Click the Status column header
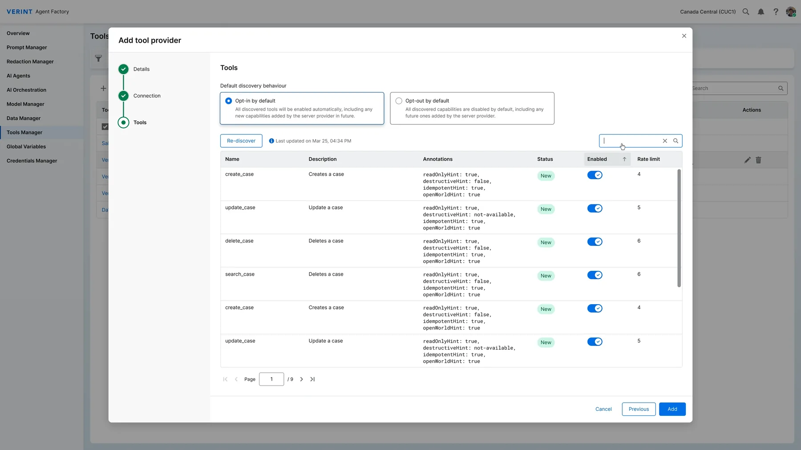The height and width of the screenshot is (450, 801). [x=545, y=159]
